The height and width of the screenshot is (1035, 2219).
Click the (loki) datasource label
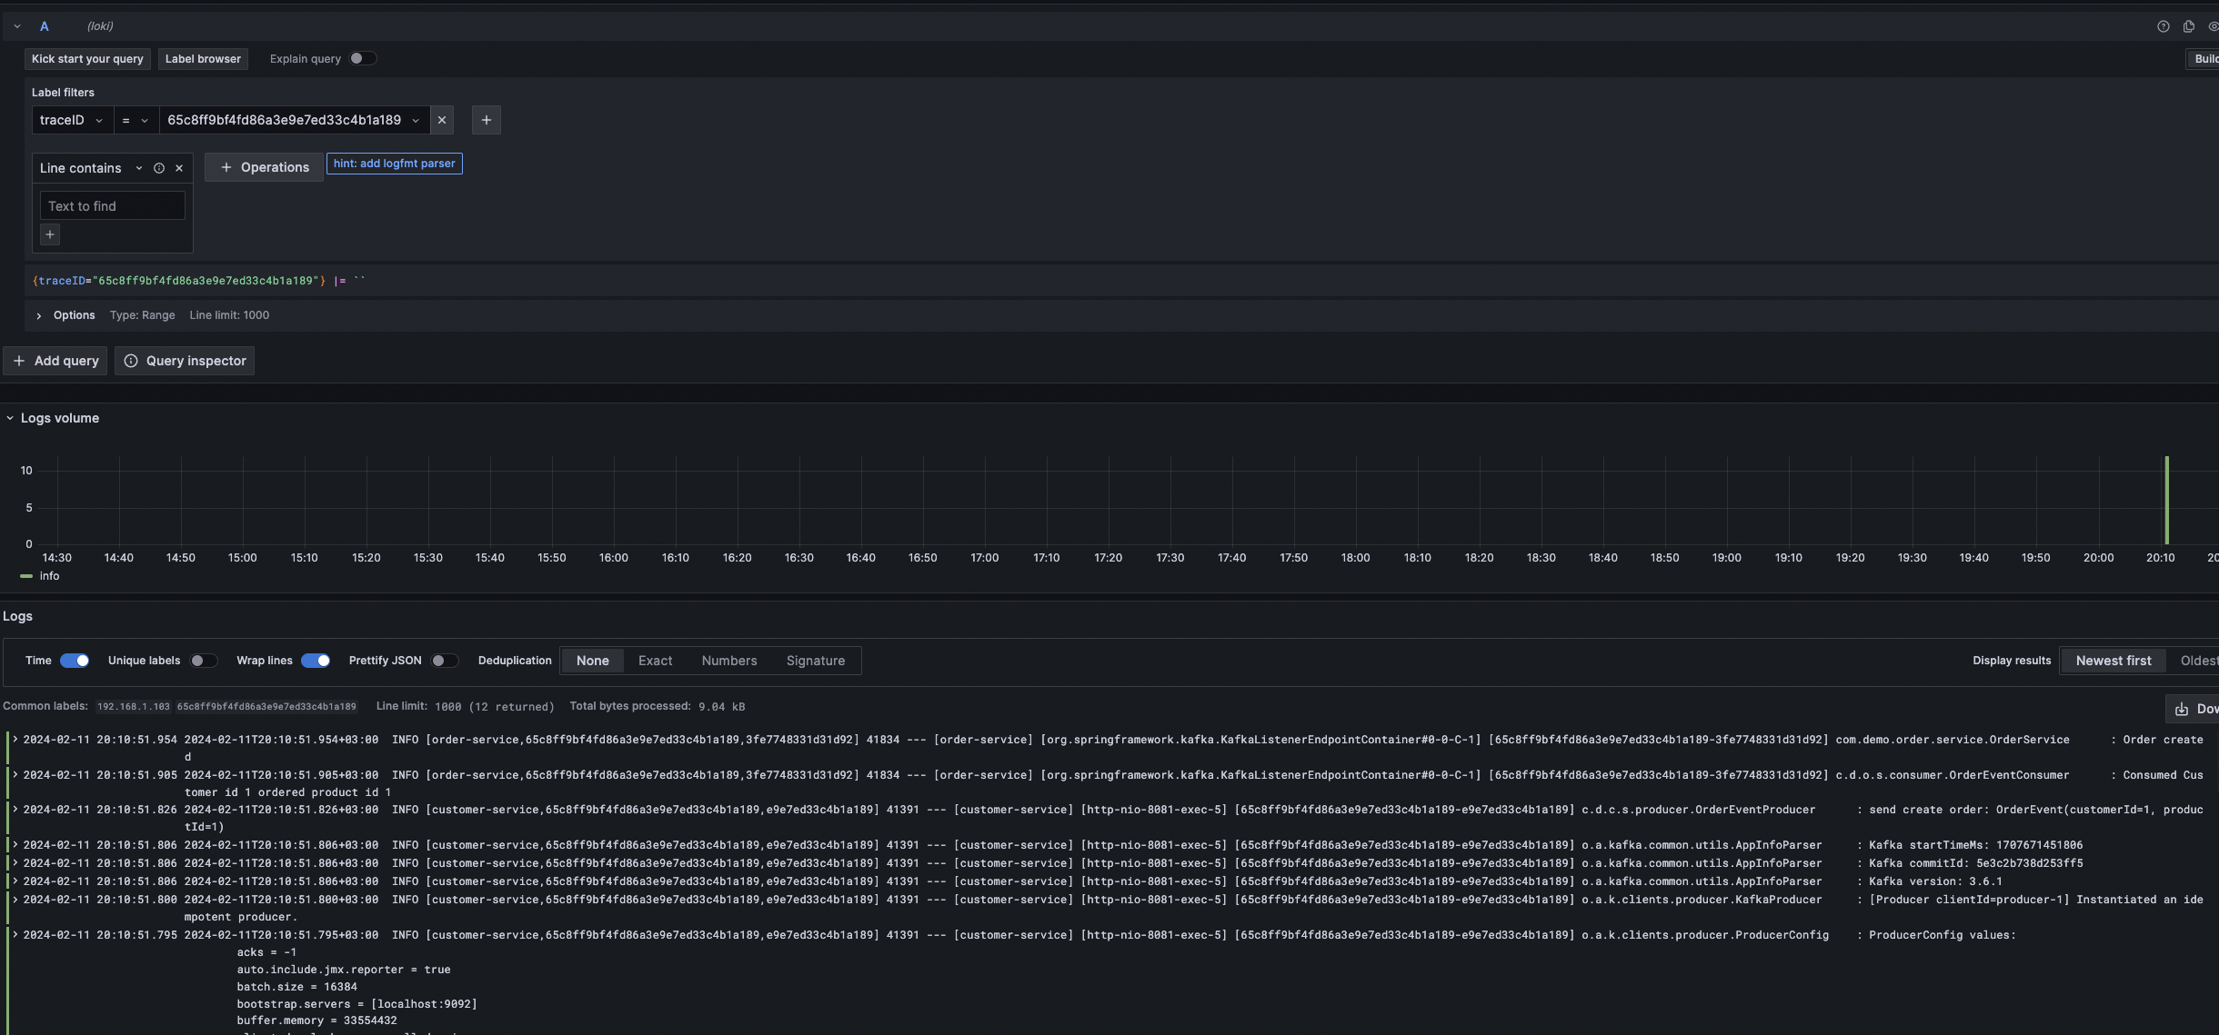[100, 26]
